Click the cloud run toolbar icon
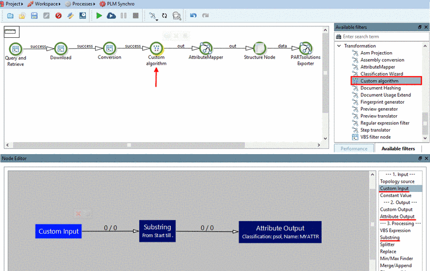The image size is (430, 271). pos(111,15)
